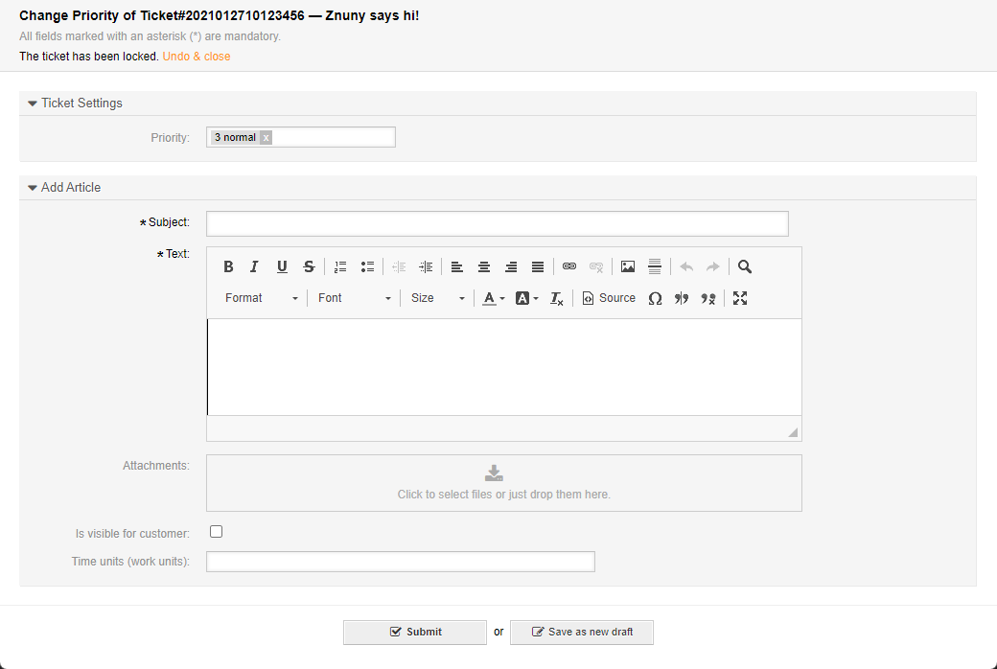Viewport: 997px width, 669px height.
Task: Enable Is visible for customer checkbox
Action: pyautogui.click(x=217, y=532)
